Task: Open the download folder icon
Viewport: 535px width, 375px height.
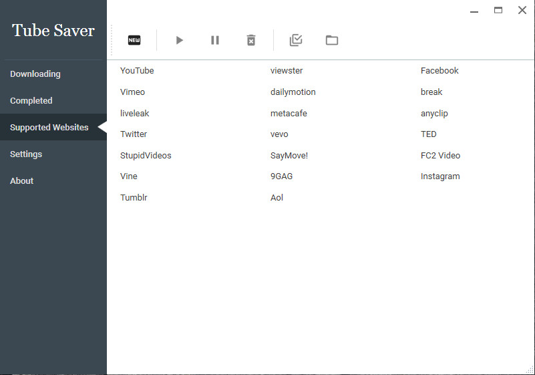Action: 332,40
